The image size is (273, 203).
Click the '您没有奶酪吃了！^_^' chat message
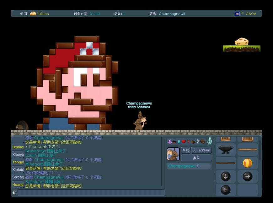pos(44,173)
